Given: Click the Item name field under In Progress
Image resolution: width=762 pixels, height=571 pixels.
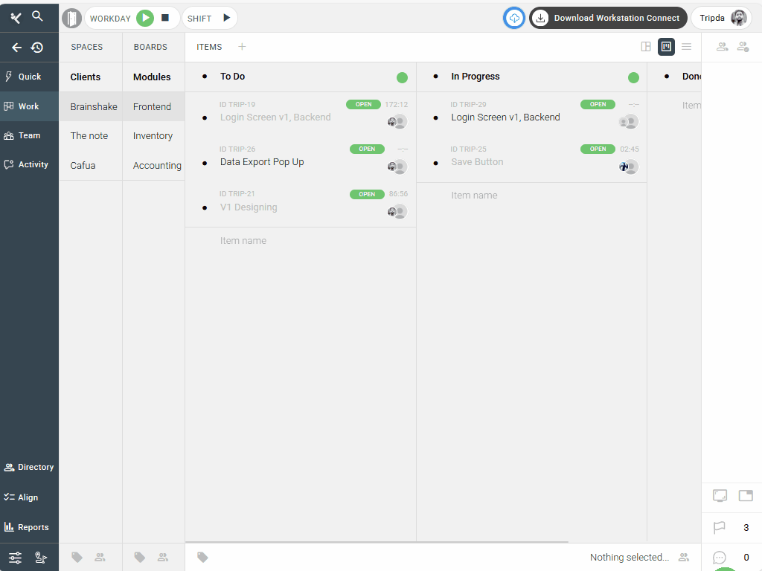Looking at the screenshot, I should [x=474, y=196].
